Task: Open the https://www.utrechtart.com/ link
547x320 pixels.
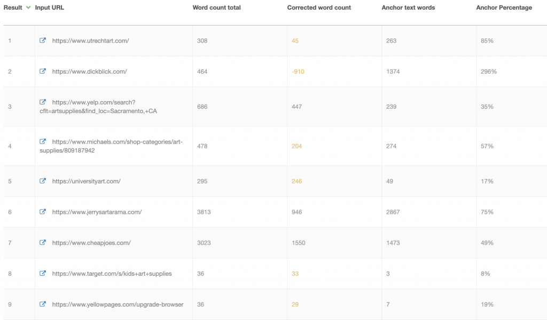Action: click(x=91, y=41)
